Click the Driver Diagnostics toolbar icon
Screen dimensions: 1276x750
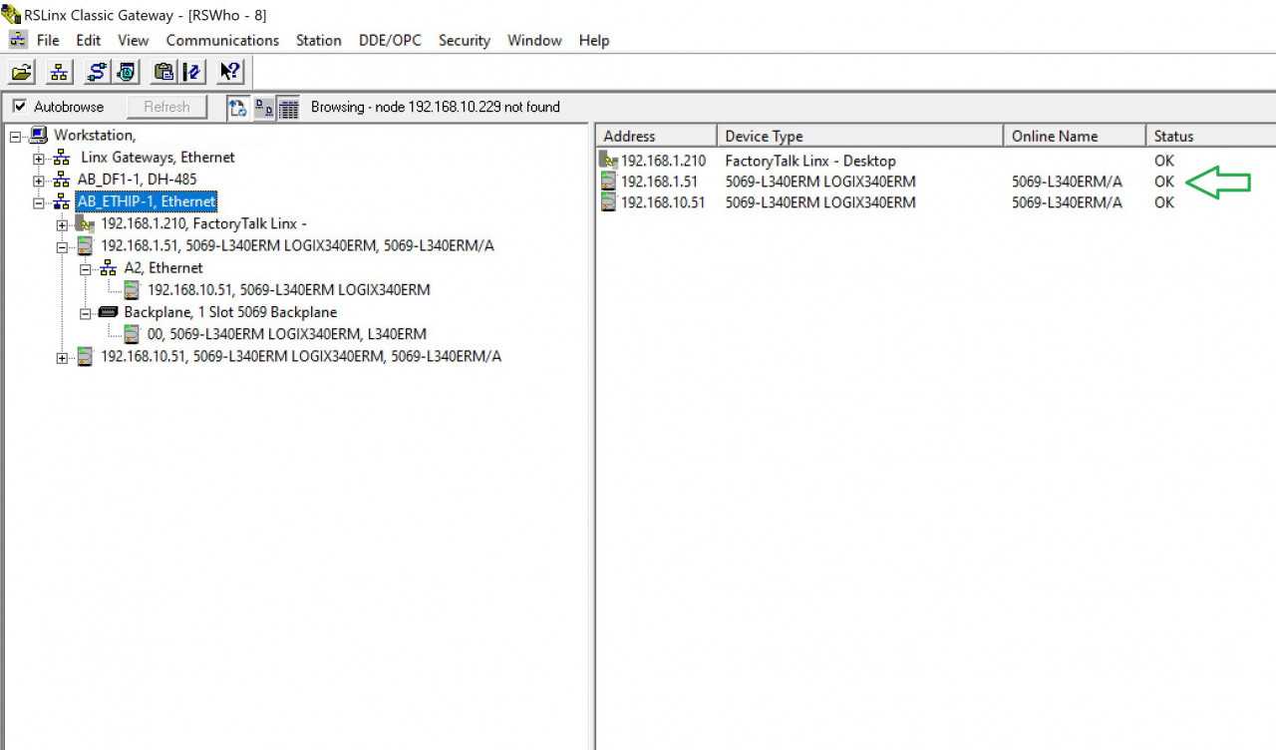tap(127, 72)
